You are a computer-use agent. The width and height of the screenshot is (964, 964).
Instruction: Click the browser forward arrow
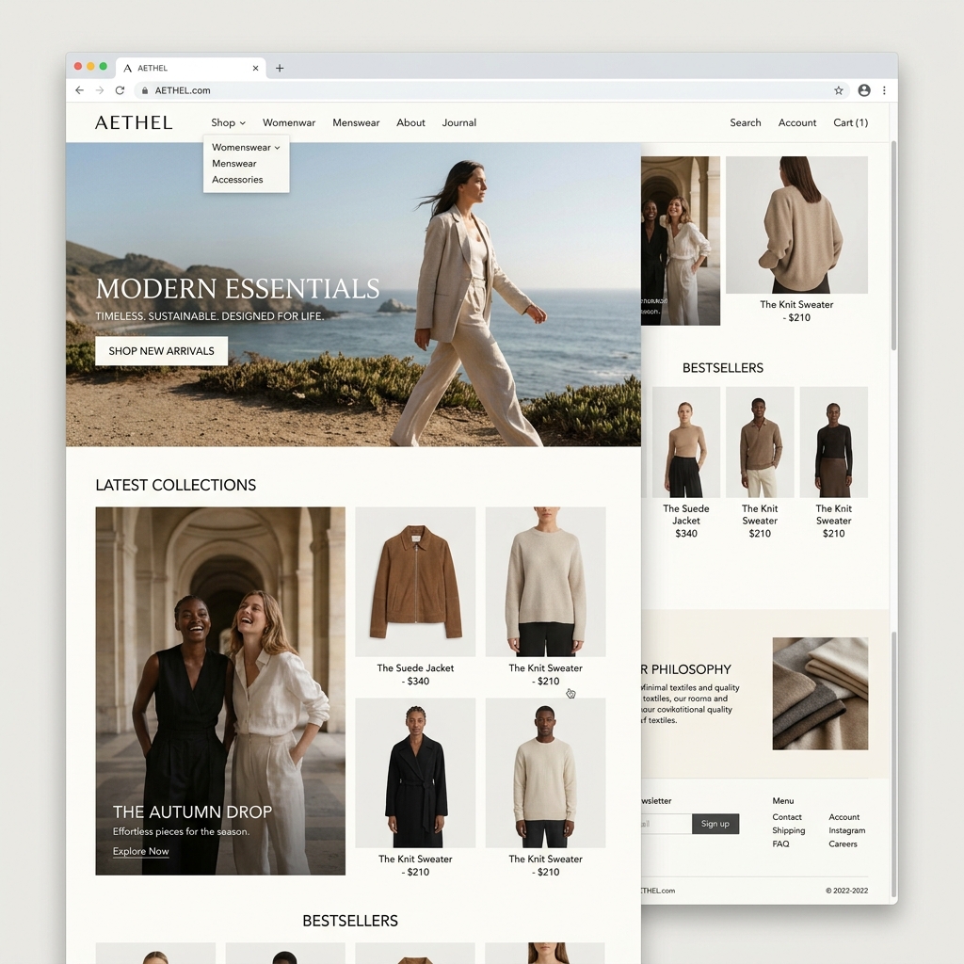pyautogui.click(x=100, y=90)
